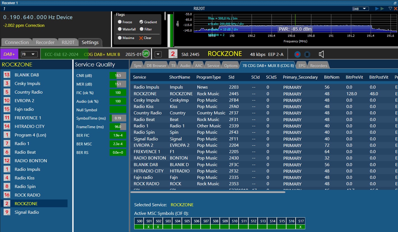398x232 pixels.
Task: Enable the Waterfall flag
Action: coord(120,29)
